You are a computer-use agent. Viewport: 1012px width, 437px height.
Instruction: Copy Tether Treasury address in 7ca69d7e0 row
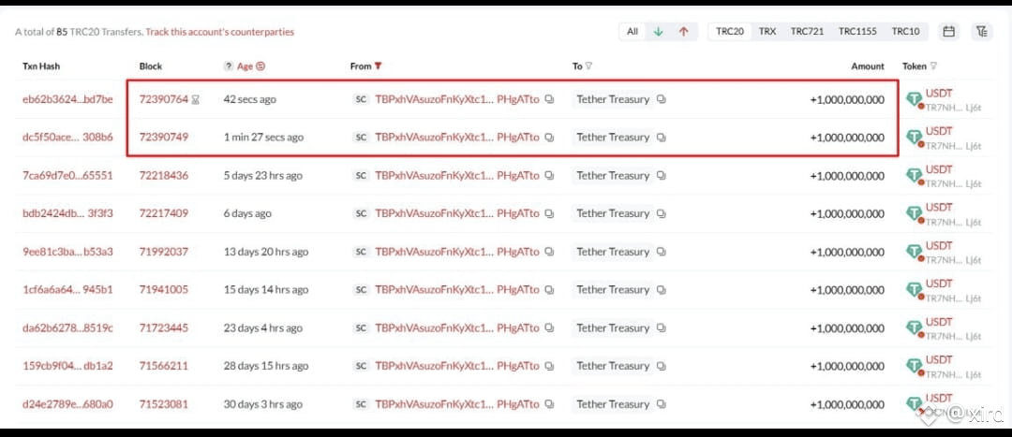pos(662,175)
